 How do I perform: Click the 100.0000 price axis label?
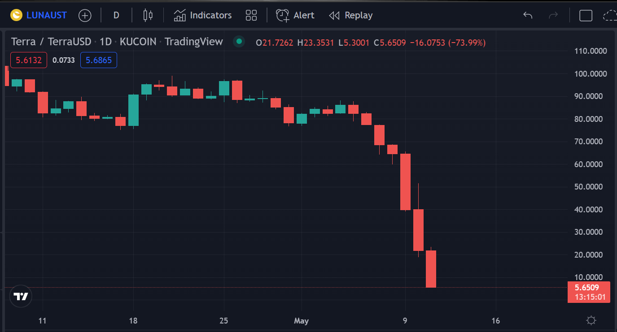pyautogui.click(x=591, y=73)
